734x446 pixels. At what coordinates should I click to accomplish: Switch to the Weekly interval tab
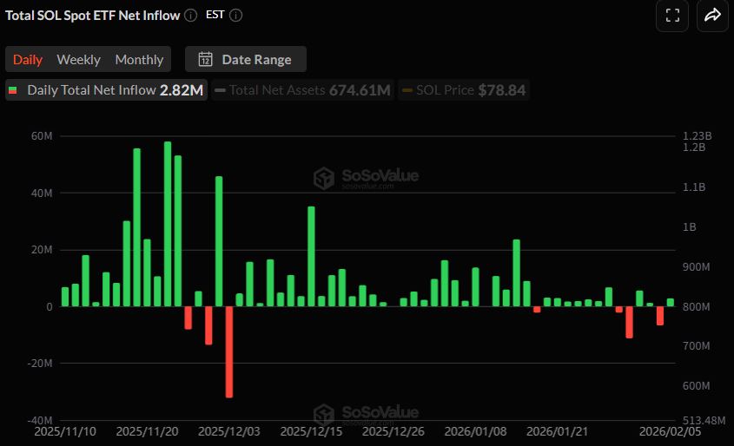pyautogui.click(x=79, y=60)
